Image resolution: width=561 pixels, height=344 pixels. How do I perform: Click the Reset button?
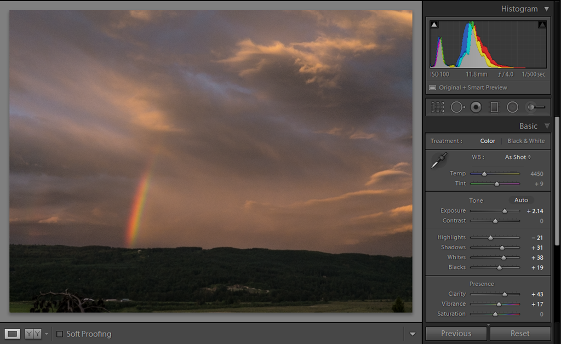[x=520, y=334]
